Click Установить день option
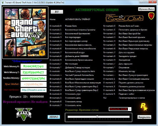Viewport: 158px width, 126px height. (x=73, y=98)
